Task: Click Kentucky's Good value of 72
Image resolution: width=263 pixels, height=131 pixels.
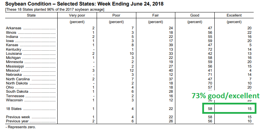Action: [210, 49]
